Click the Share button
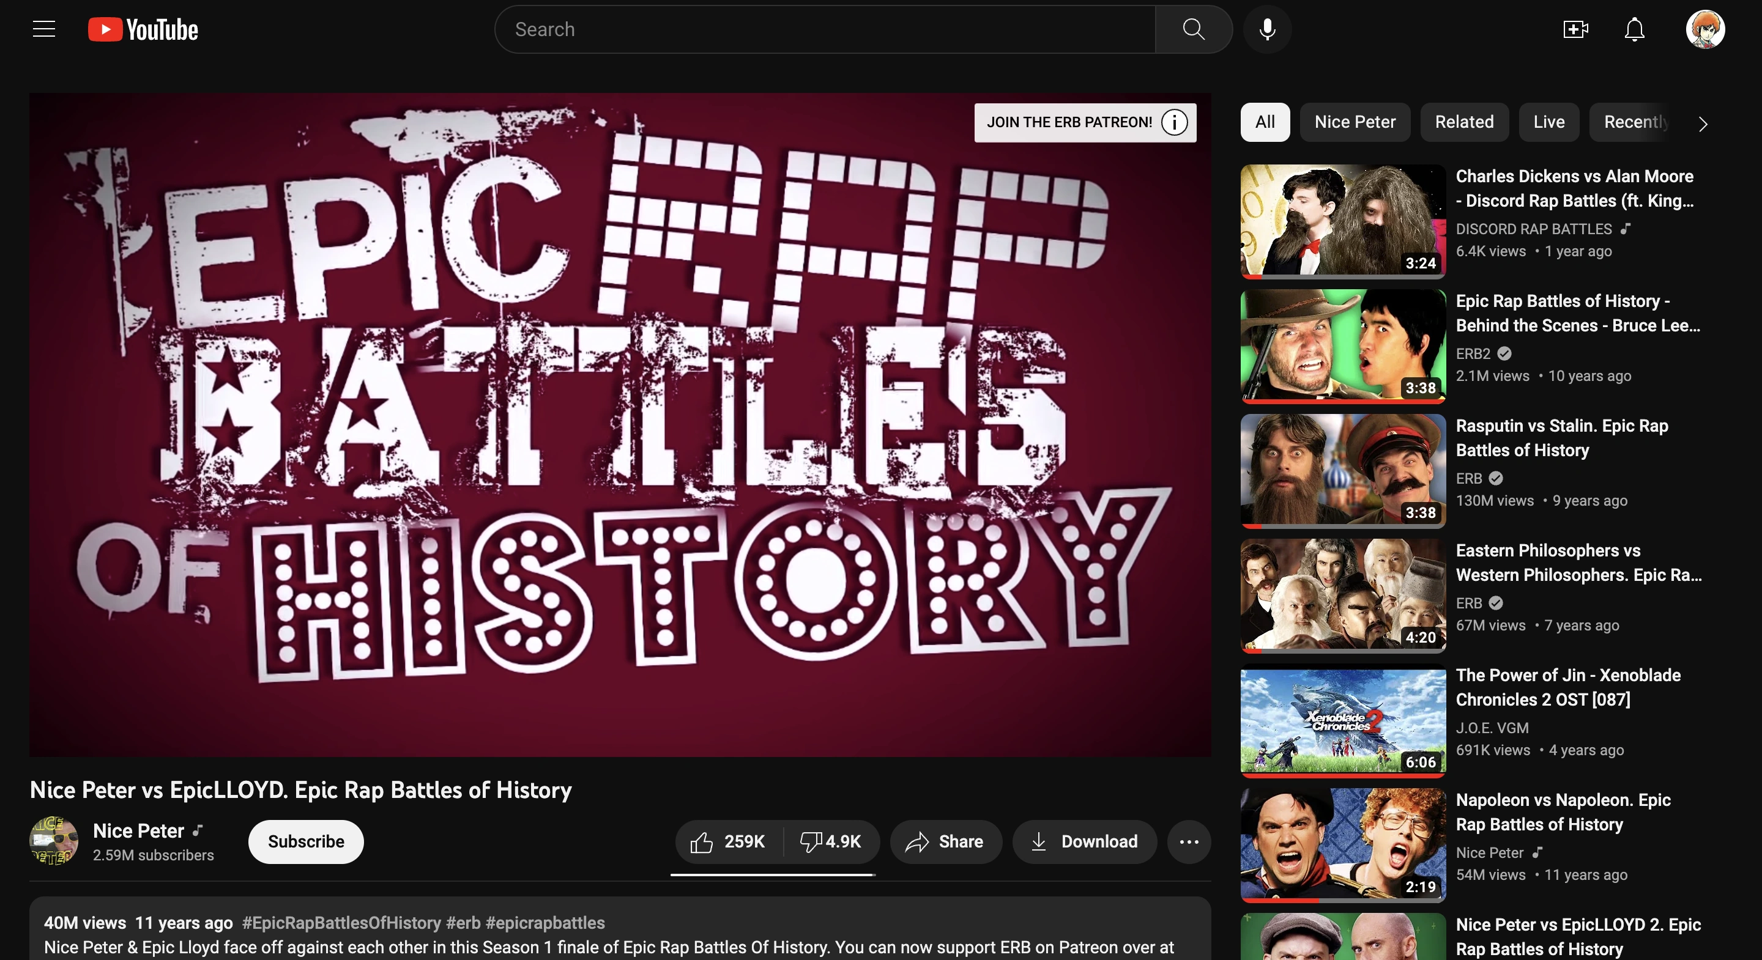 click(x=945, y=842)
